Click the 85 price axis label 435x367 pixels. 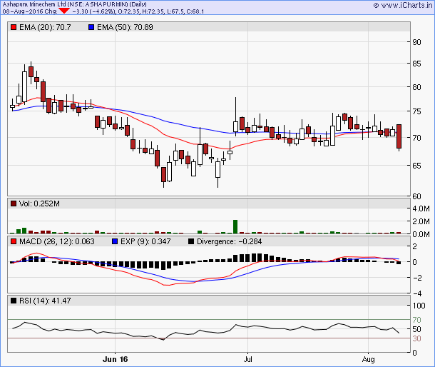[x=416, y=64]
